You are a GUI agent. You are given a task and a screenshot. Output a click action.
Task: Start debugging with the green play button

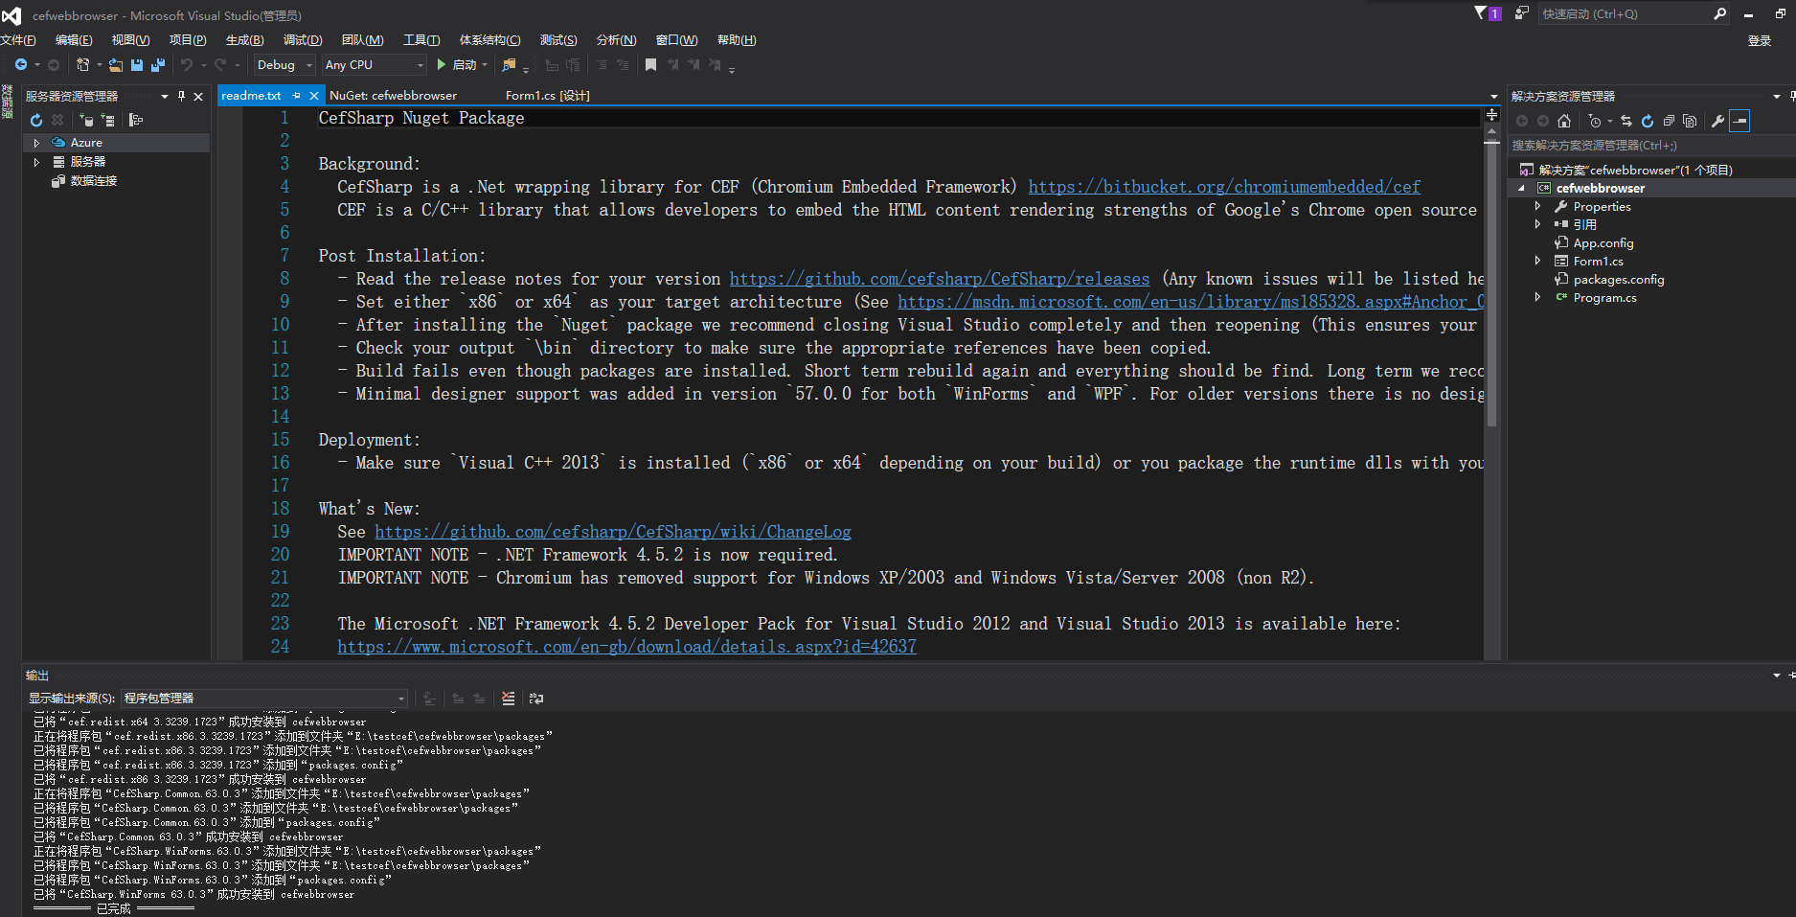[442, 65]
